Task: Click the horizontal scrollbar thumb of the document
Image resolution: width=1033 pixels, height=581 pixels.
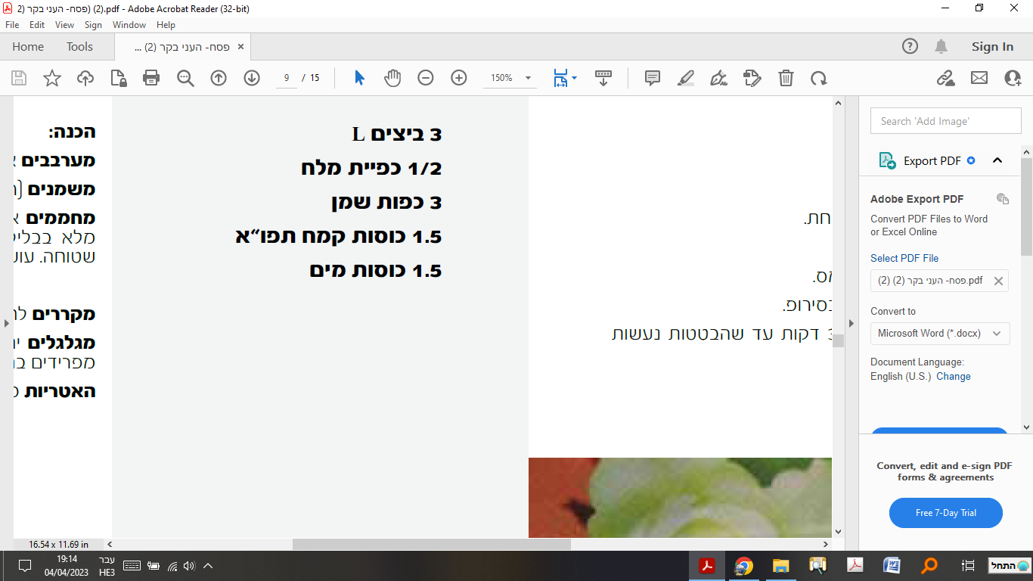Action: click(x=432, y=544)
